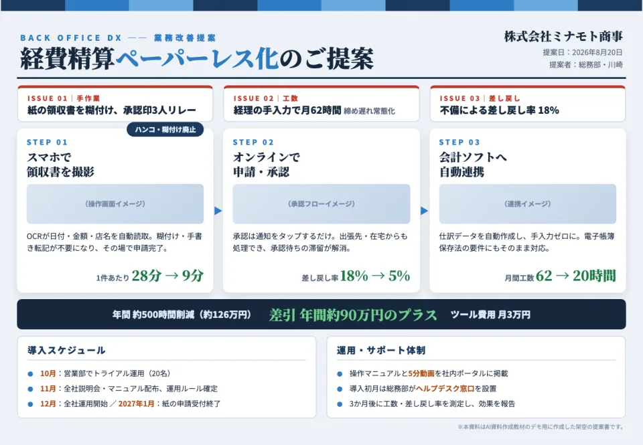Click the company name 株式会社ミナモト商事
The width and height of the screenshot is (643, 445).
click(563, 36)
